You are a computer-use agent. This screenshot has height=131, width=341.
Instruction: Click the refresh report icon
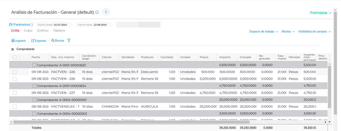[106, 12]
